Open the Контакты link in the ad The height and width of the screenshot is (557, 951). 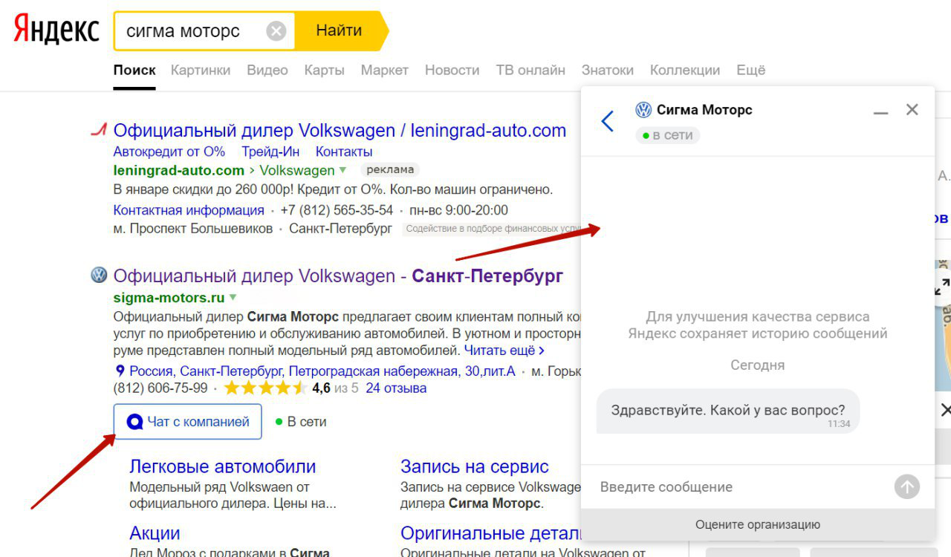tap(344, 152)
